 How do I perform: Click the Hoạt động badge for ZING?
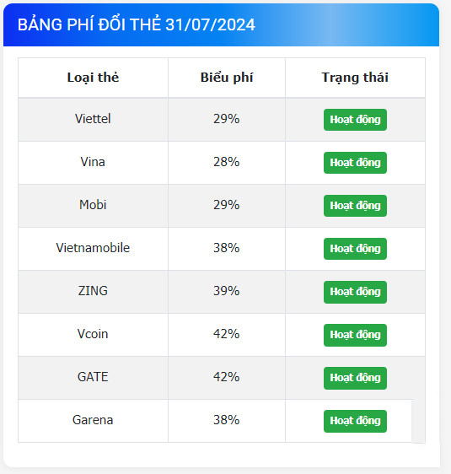(355, 292)
